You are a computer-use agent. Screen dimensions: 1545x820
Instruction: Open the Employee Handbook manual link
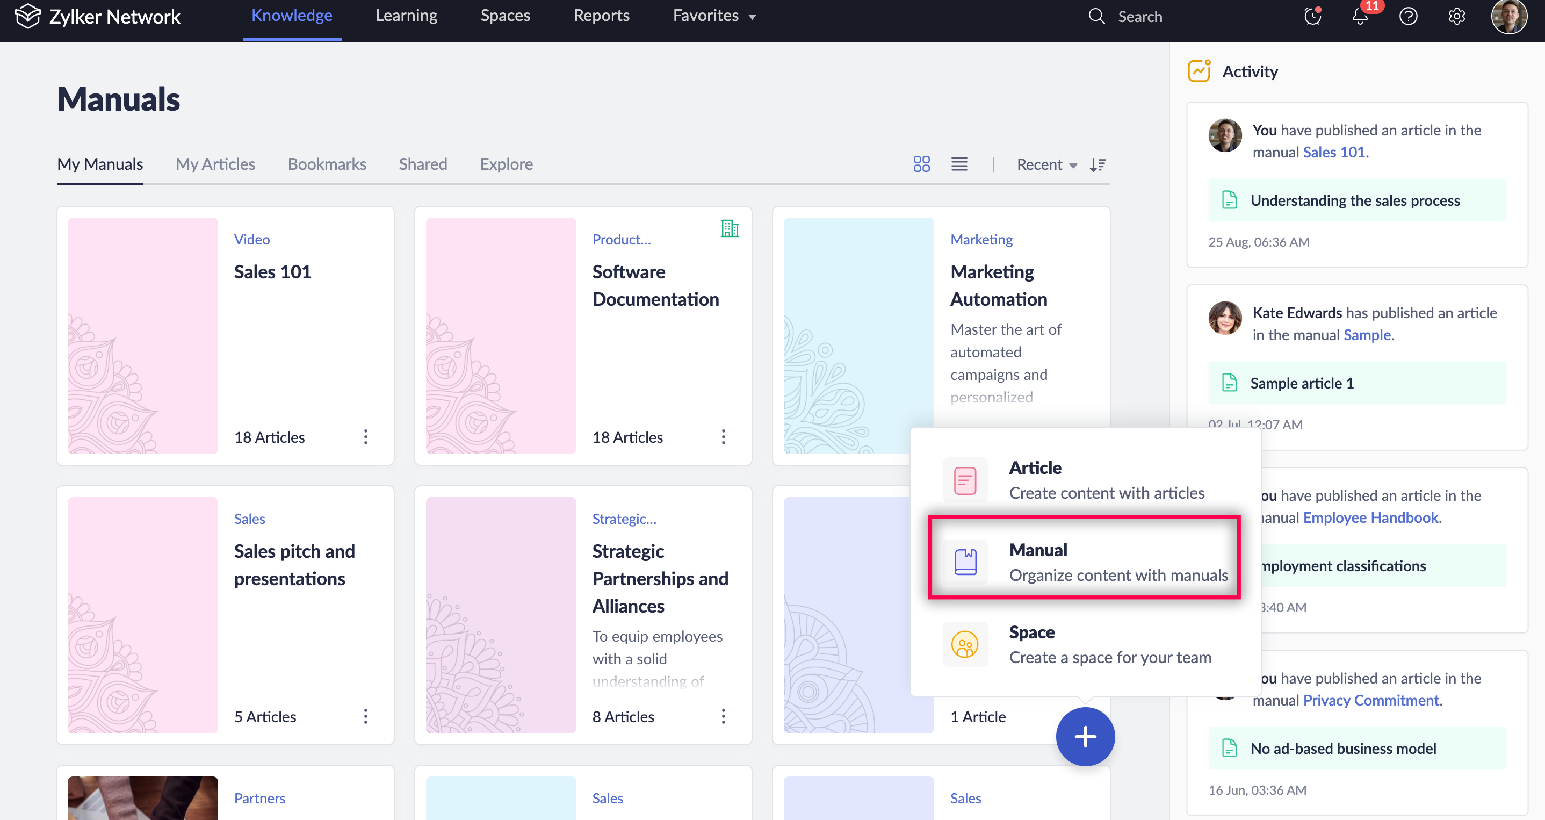1370,517
